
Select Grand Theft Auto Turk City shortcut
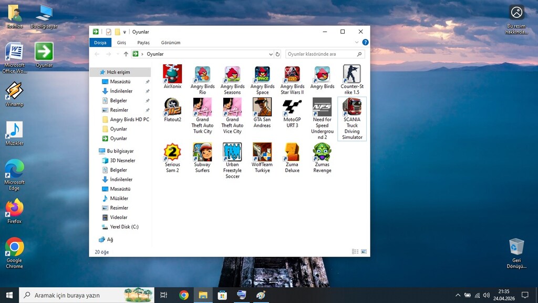pos(202,116)
